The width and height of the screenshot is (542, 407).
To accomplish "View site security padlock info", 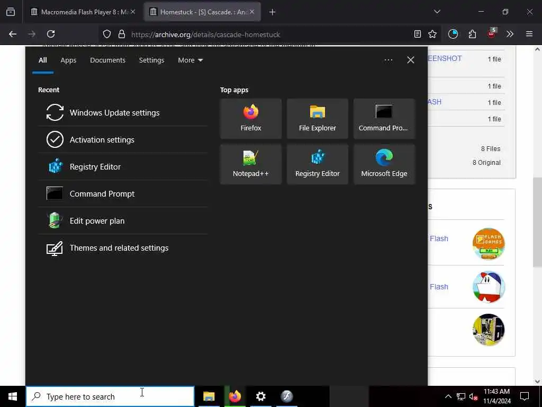I will pyautogui.click(x=121, y=34).
